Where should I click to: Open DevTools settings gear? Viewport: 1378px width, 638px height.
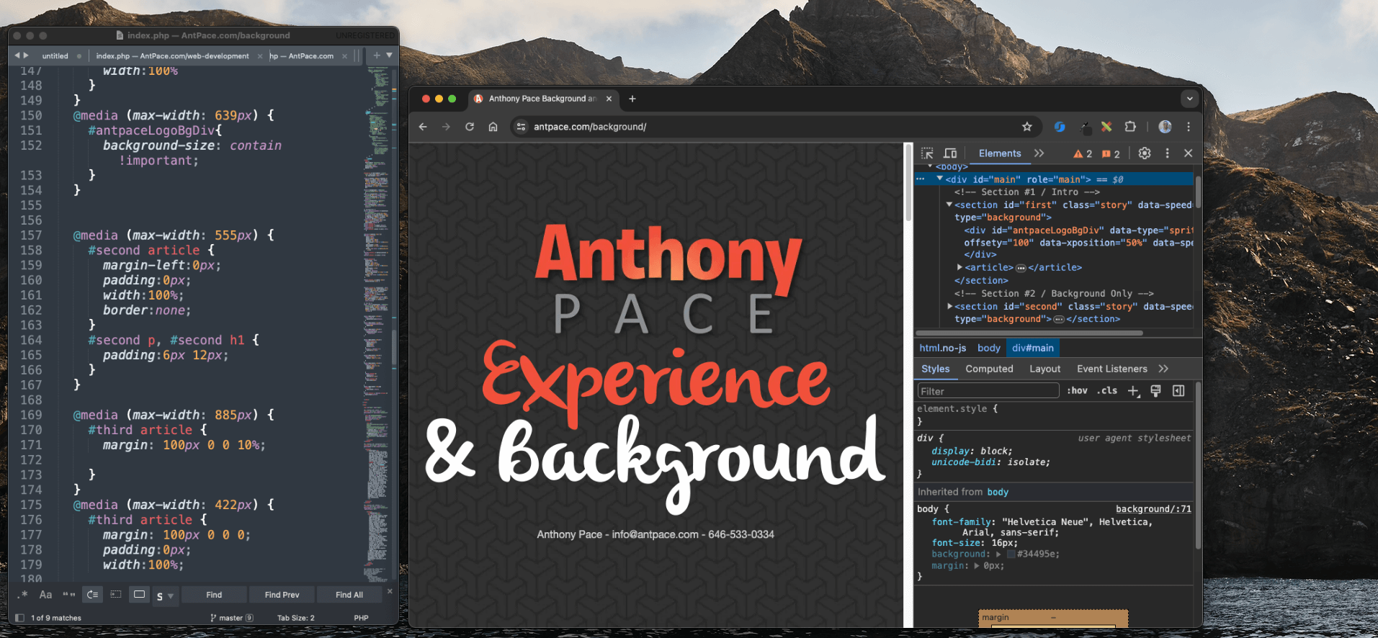[1145, 153]
